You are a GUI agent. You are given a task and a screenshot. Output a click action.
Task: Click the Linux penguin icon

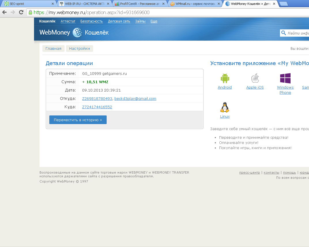click(x=225, y=107)
